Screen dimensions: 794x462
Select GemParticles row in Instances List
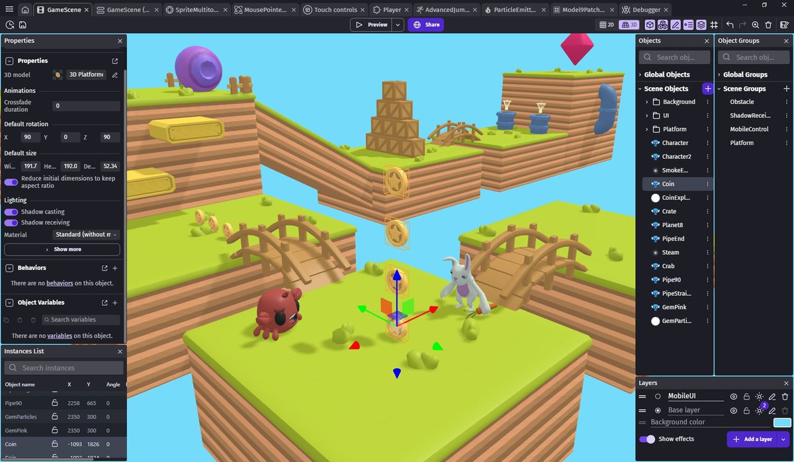click(x=63, y=417)
